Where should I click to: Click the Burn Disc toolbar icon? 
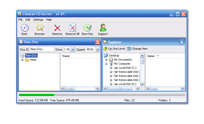tap(88, 28)
